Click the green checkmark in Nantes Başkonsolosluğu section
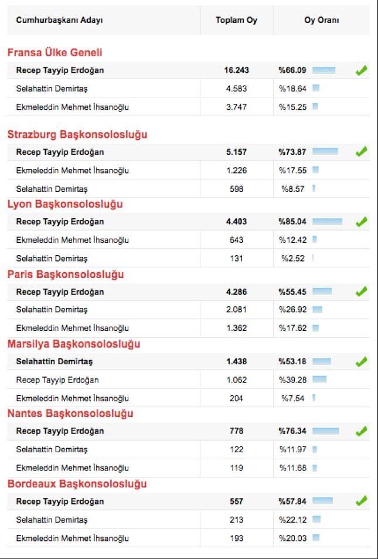This screenshot has width=378, height=559. [361, 432]
